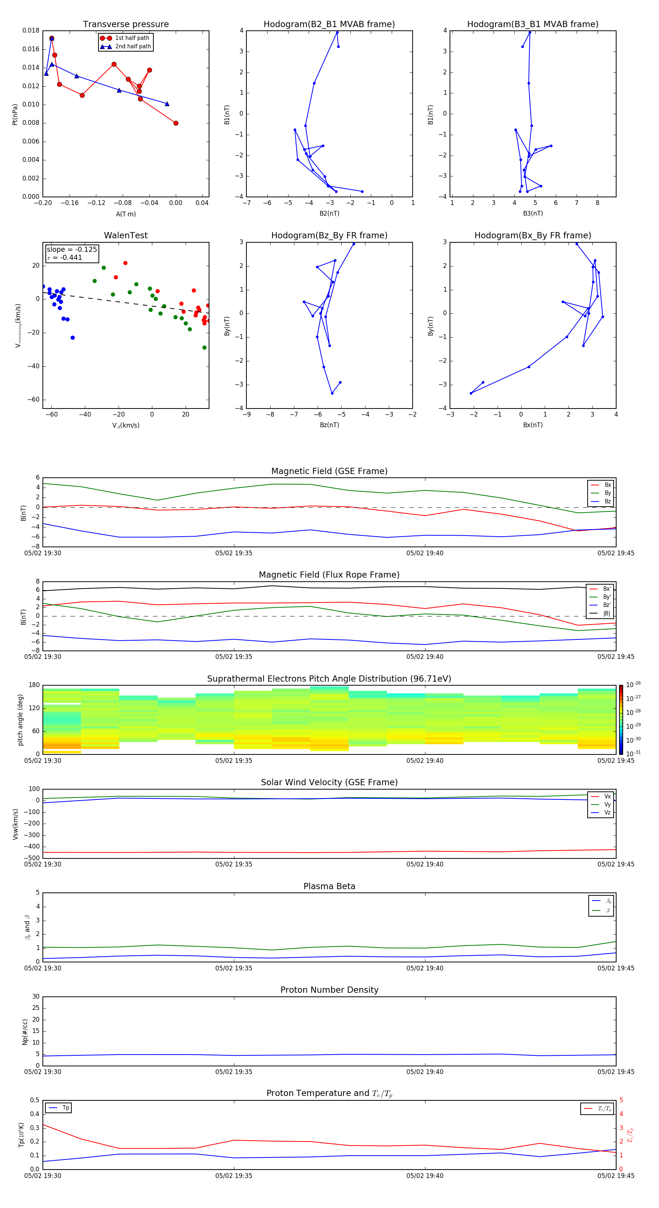This screenshot has height=1208, width=659.
Task: Click '2nd half path' legend entry
Action: click(x=126, y=46)
